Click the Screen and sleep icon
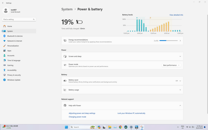Screen dimensions: 208x130 click(x=65, y=56)
